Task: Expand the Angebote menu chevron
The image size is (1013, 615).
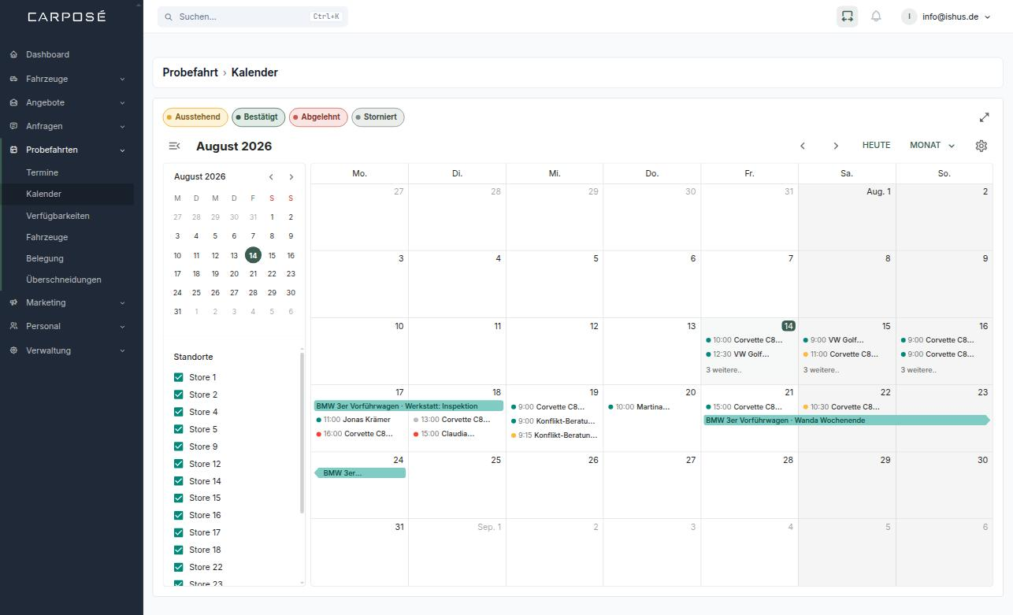Action: click(122, 102)
